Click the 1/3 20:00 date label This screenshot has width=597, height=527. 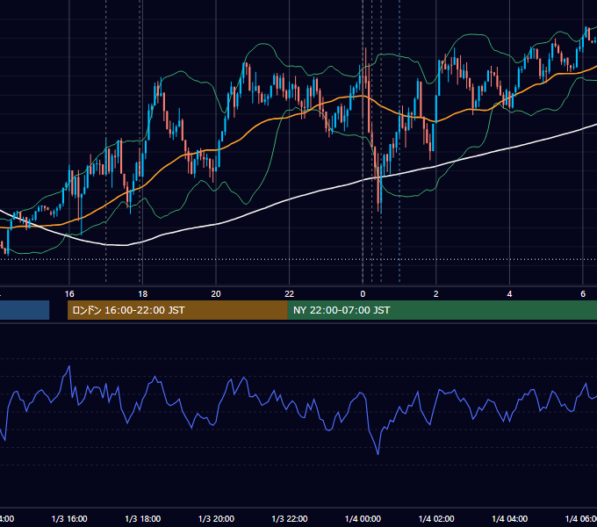[x=216, y=519]
